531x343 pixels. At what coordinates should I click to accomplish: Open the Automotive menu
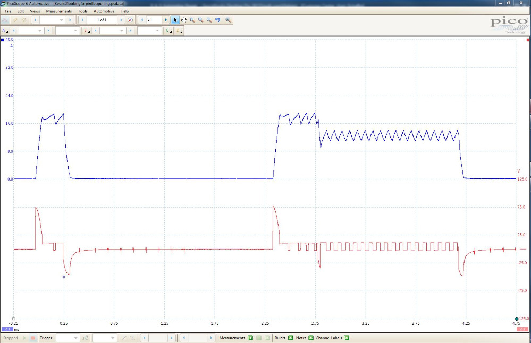pos(104,11)
